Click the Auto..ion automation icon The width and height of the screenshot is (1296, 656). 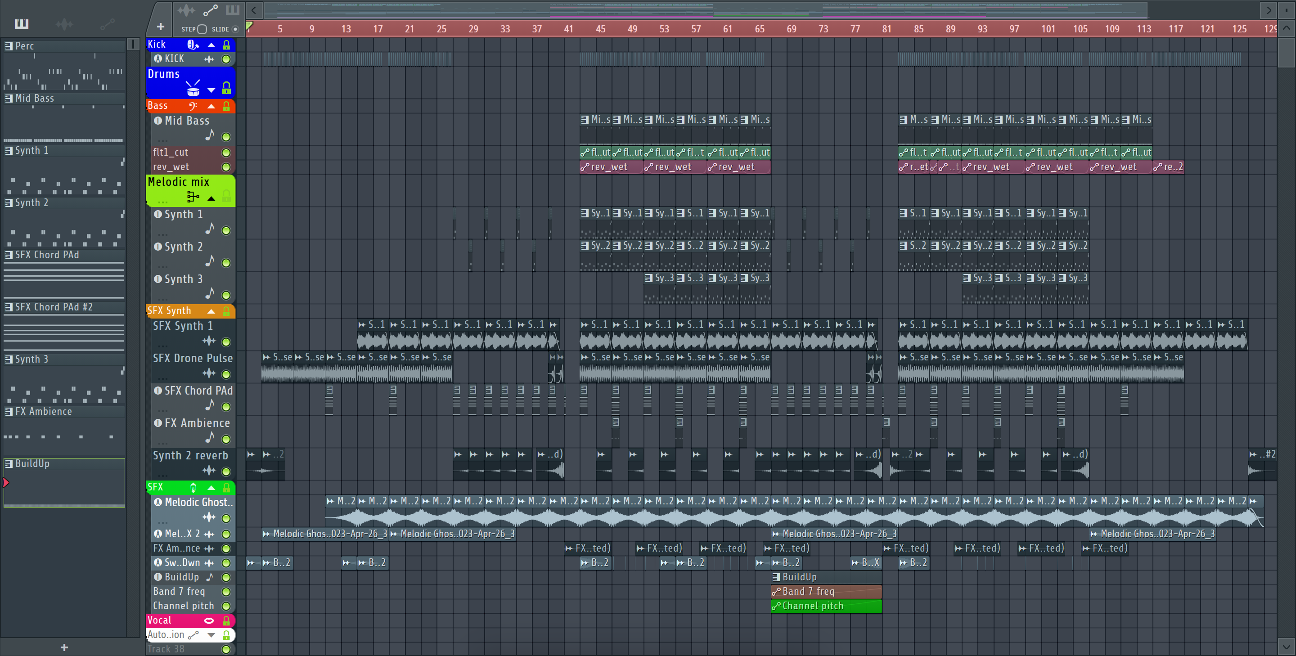point(193,635)
